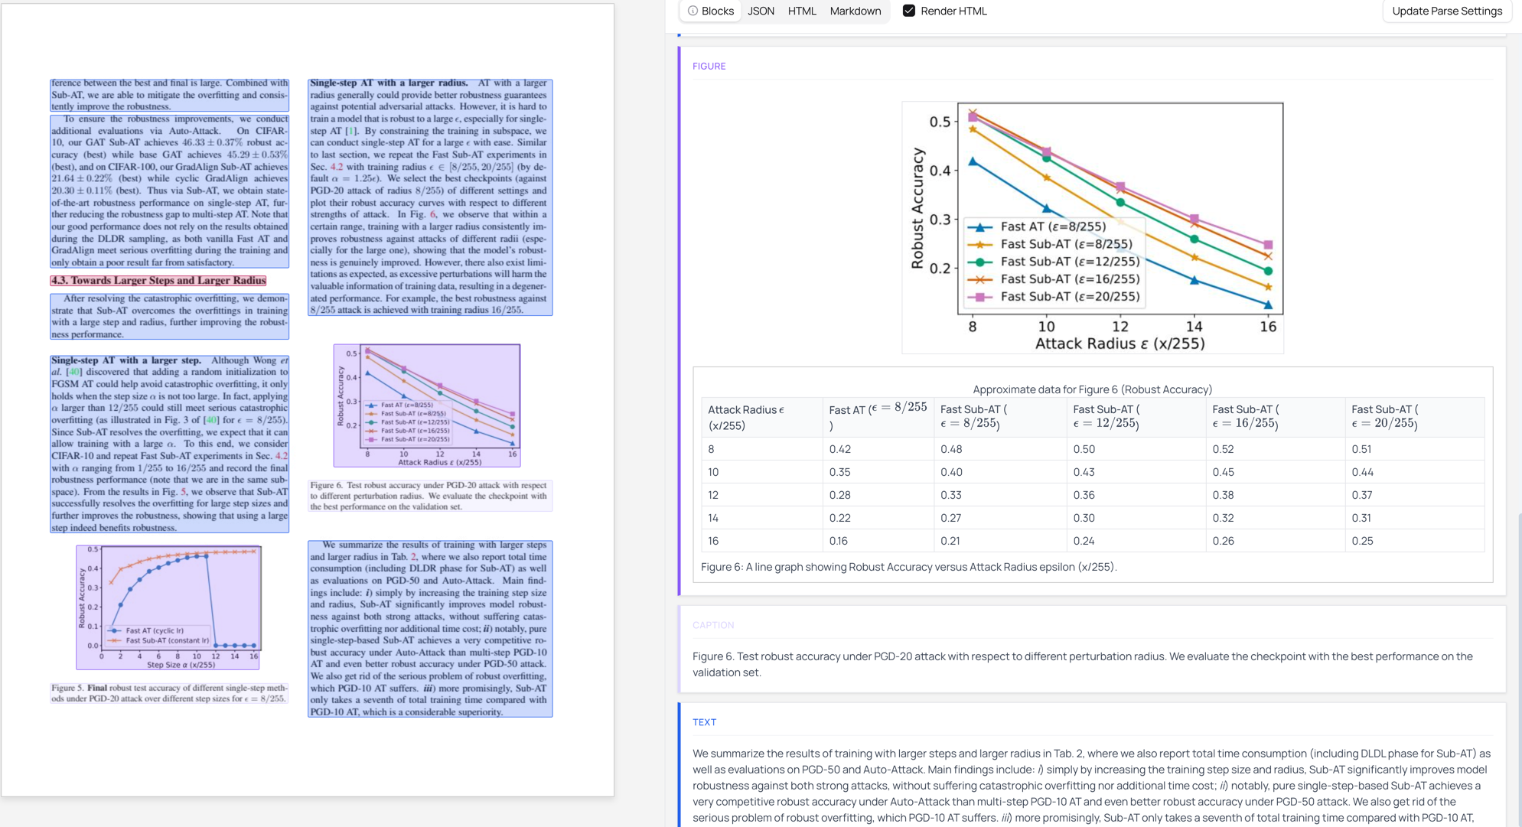1522x827 pixels.
Task: Select the '4.3. Towards Larger Steps' heading block
Action: [158, 281]
